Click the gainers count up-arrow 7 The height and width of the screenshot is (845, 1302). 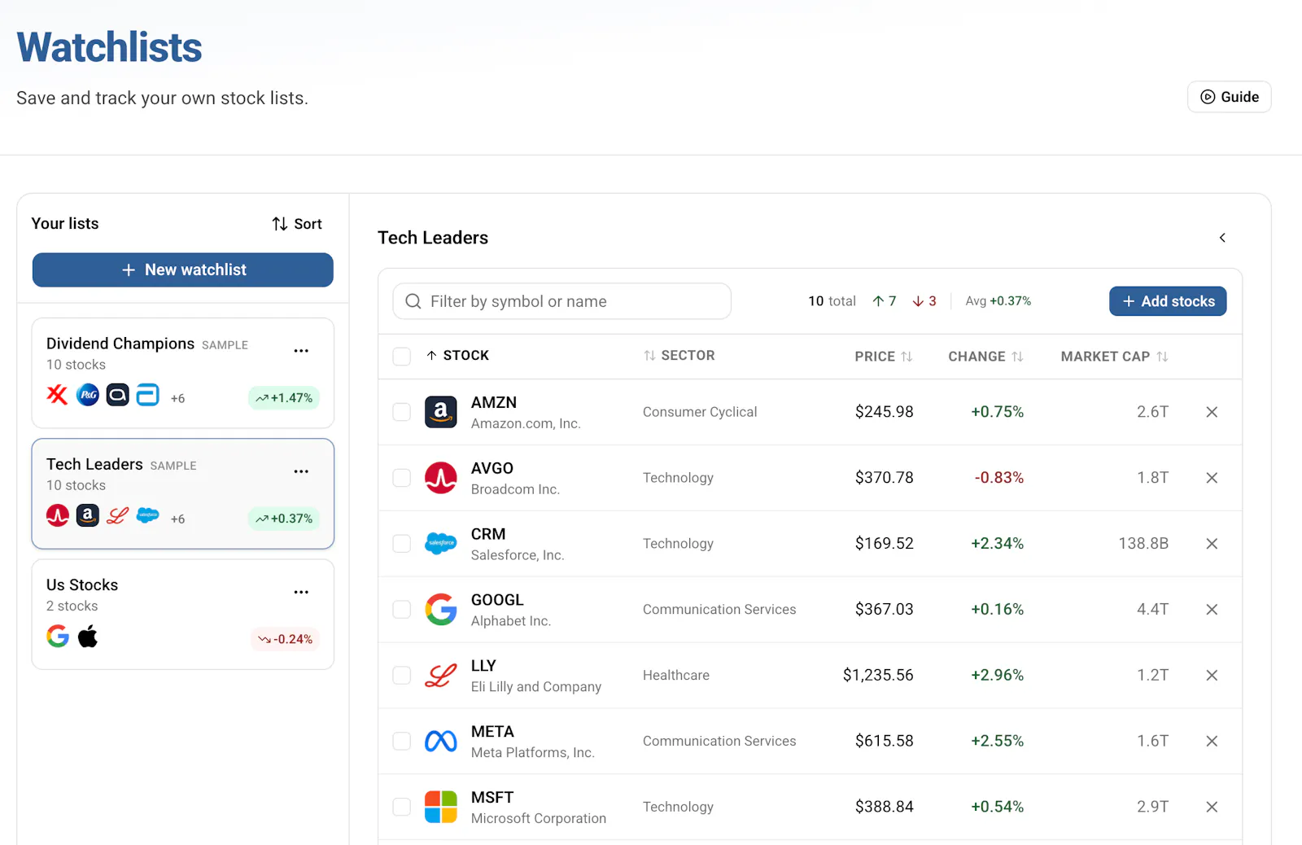[x=885, y=301]
